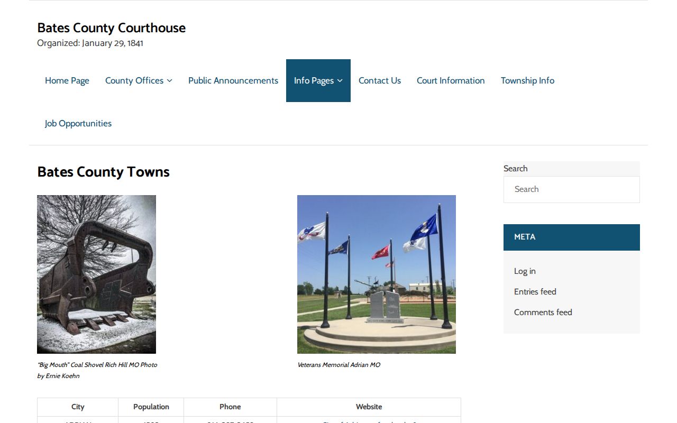The image size is (677, 423).
Task: Click the Population column header
Action: 151,407
